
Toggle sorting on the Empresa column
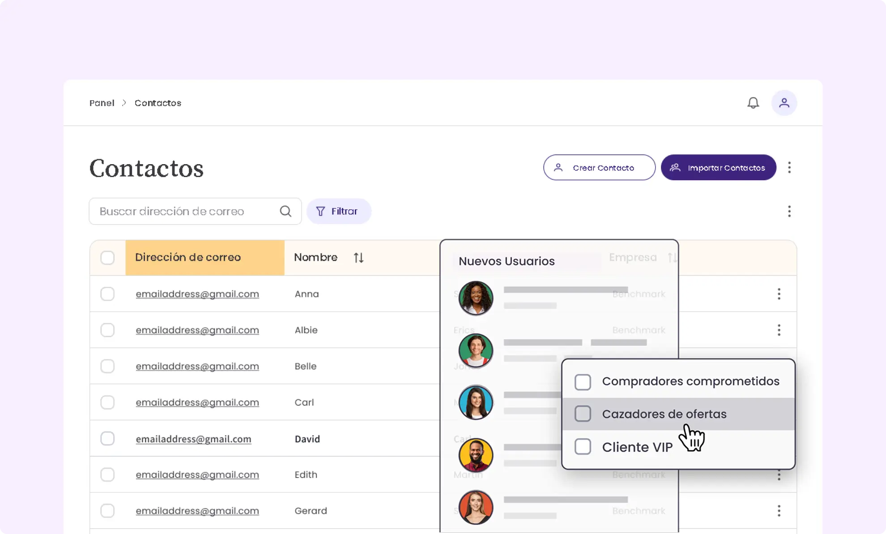tap(672, 257)
